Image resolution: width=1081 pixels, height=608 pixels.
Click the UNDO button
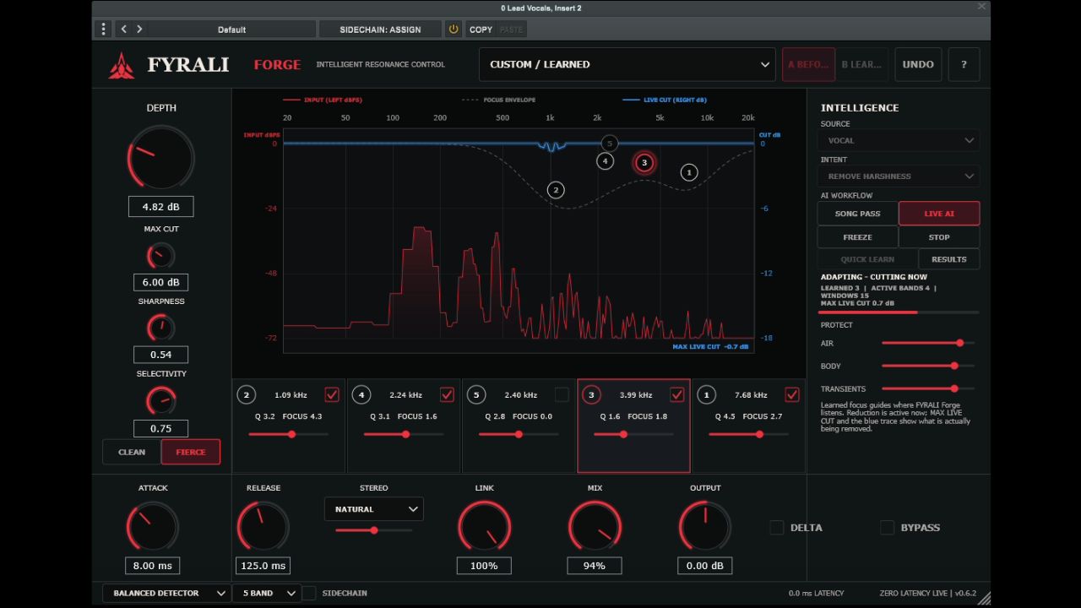tap(918, 64)
